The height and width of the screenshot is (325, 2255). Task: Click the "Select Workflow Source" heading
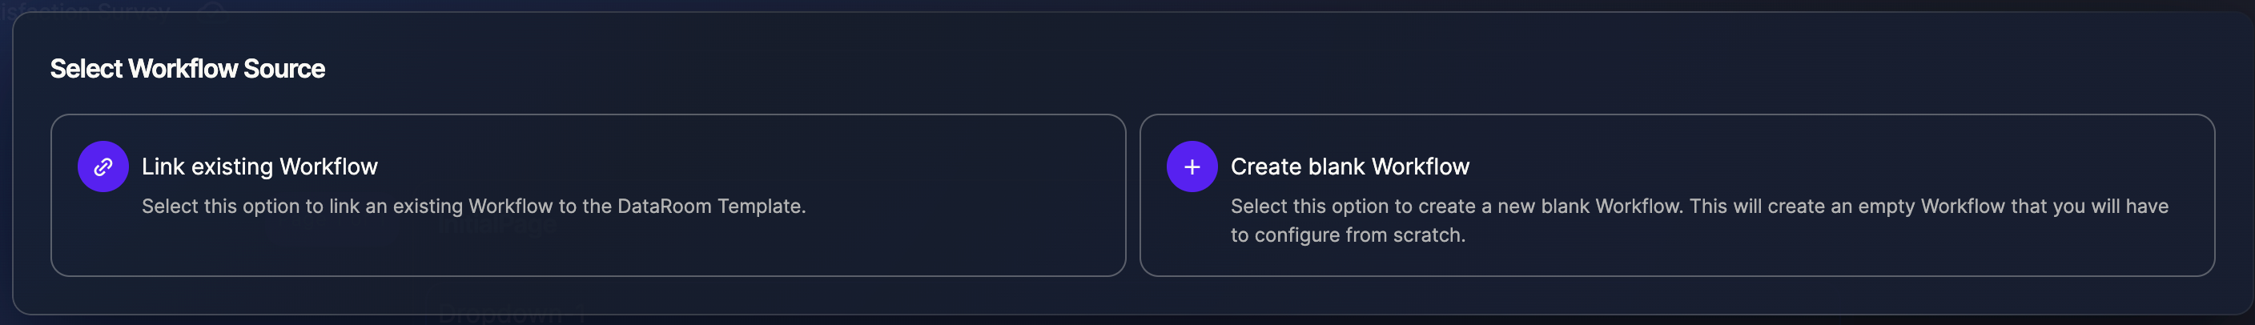tap(187, 68)
